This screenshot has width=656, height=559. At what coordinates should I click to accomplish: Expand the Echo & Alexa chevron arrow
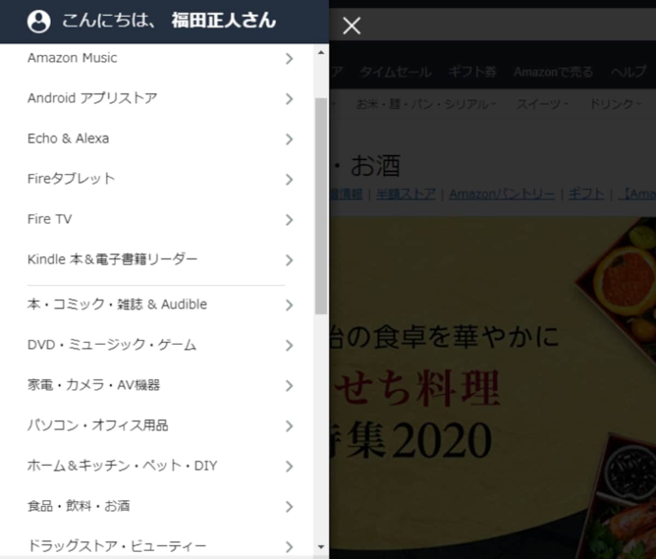(x=289, y=139)
